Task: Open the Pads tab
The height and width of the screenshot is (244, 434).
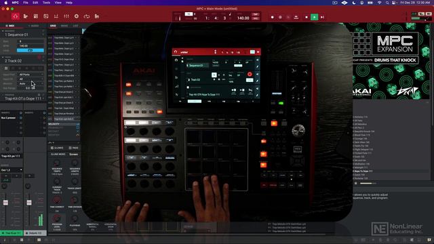Action: [x=73, y=148]
